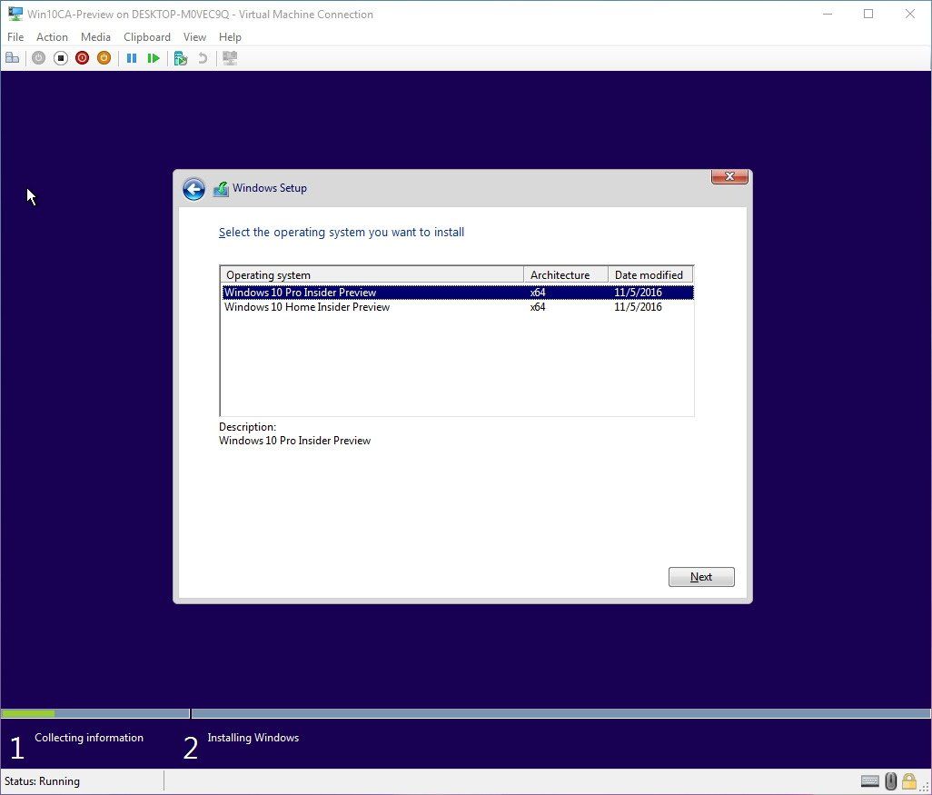
Task: Open the Action menu
Action: 52,36
